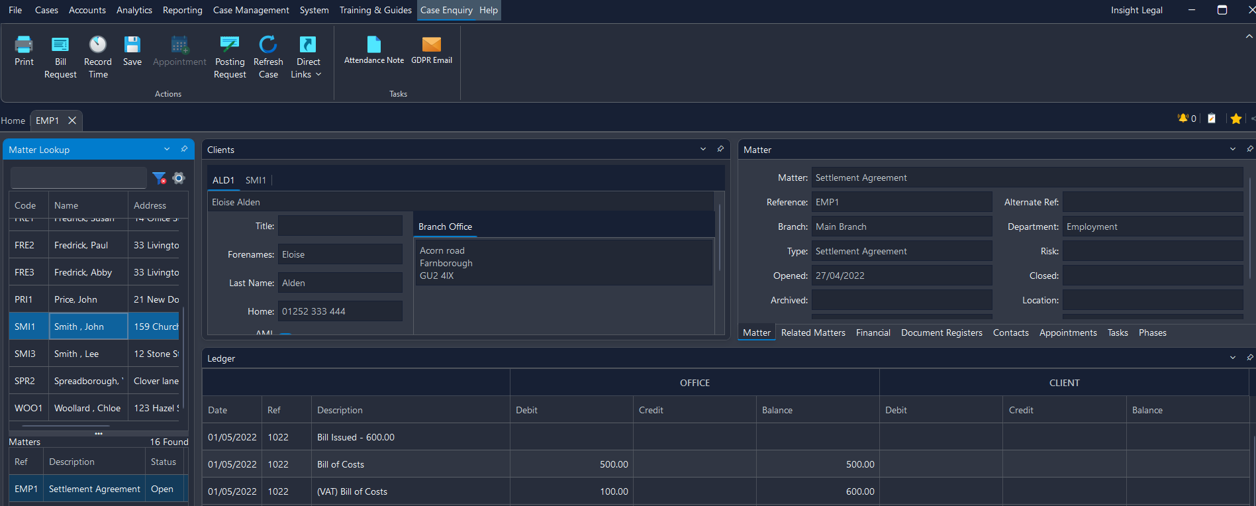Screen dimensions: 1256x506
Task: Open the Appointments tab in Matter panel
Action: (1068, 332)
